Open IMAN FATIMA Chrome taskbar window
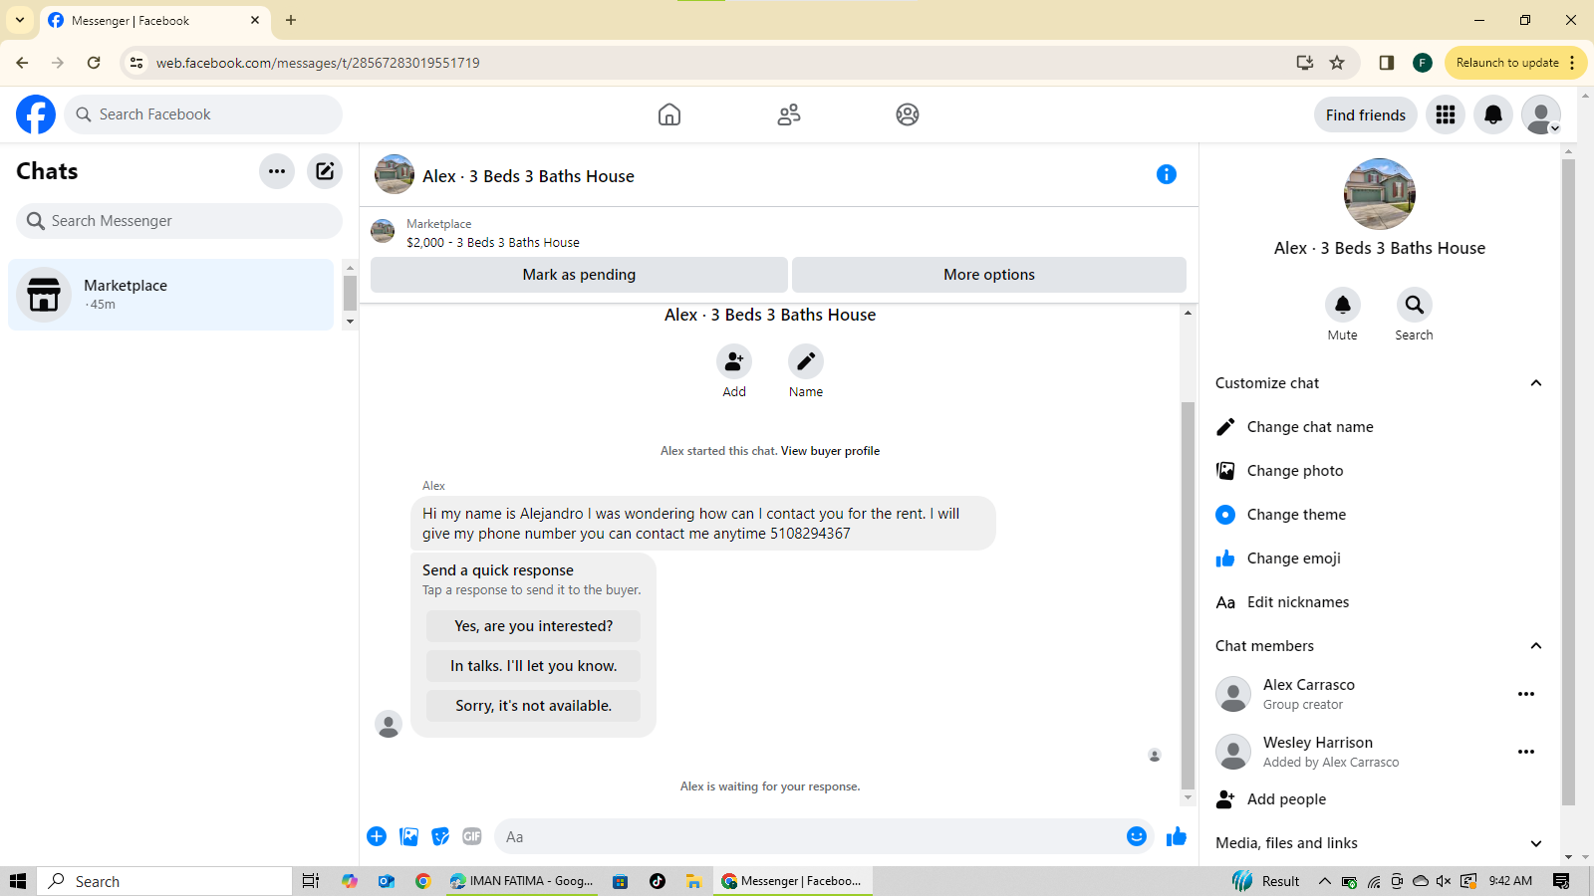1594x896 pixels. click(x=522, y=881)
